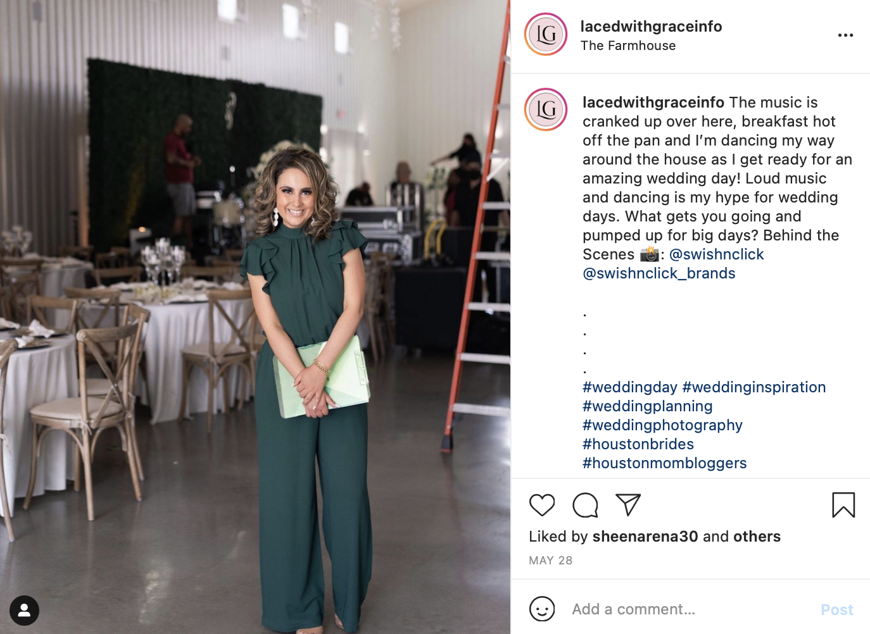Click the Post comment button
Image resolution: width=870 pixels, height=634 pixels.
tap(837, 610)
